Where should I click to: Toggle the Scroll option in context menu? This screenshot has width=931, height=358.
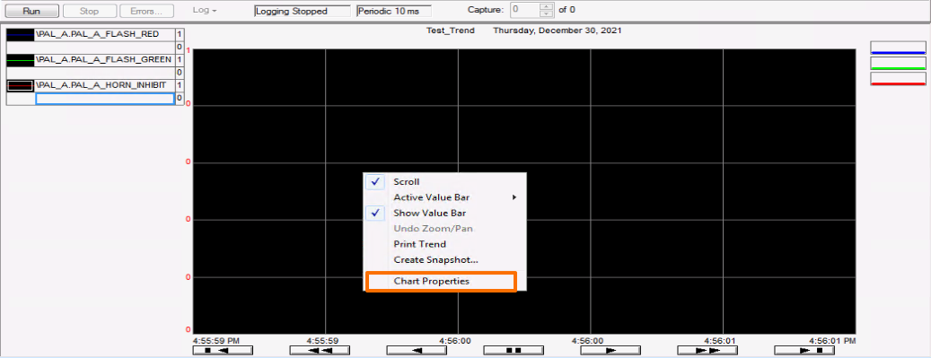click(444, 181)
